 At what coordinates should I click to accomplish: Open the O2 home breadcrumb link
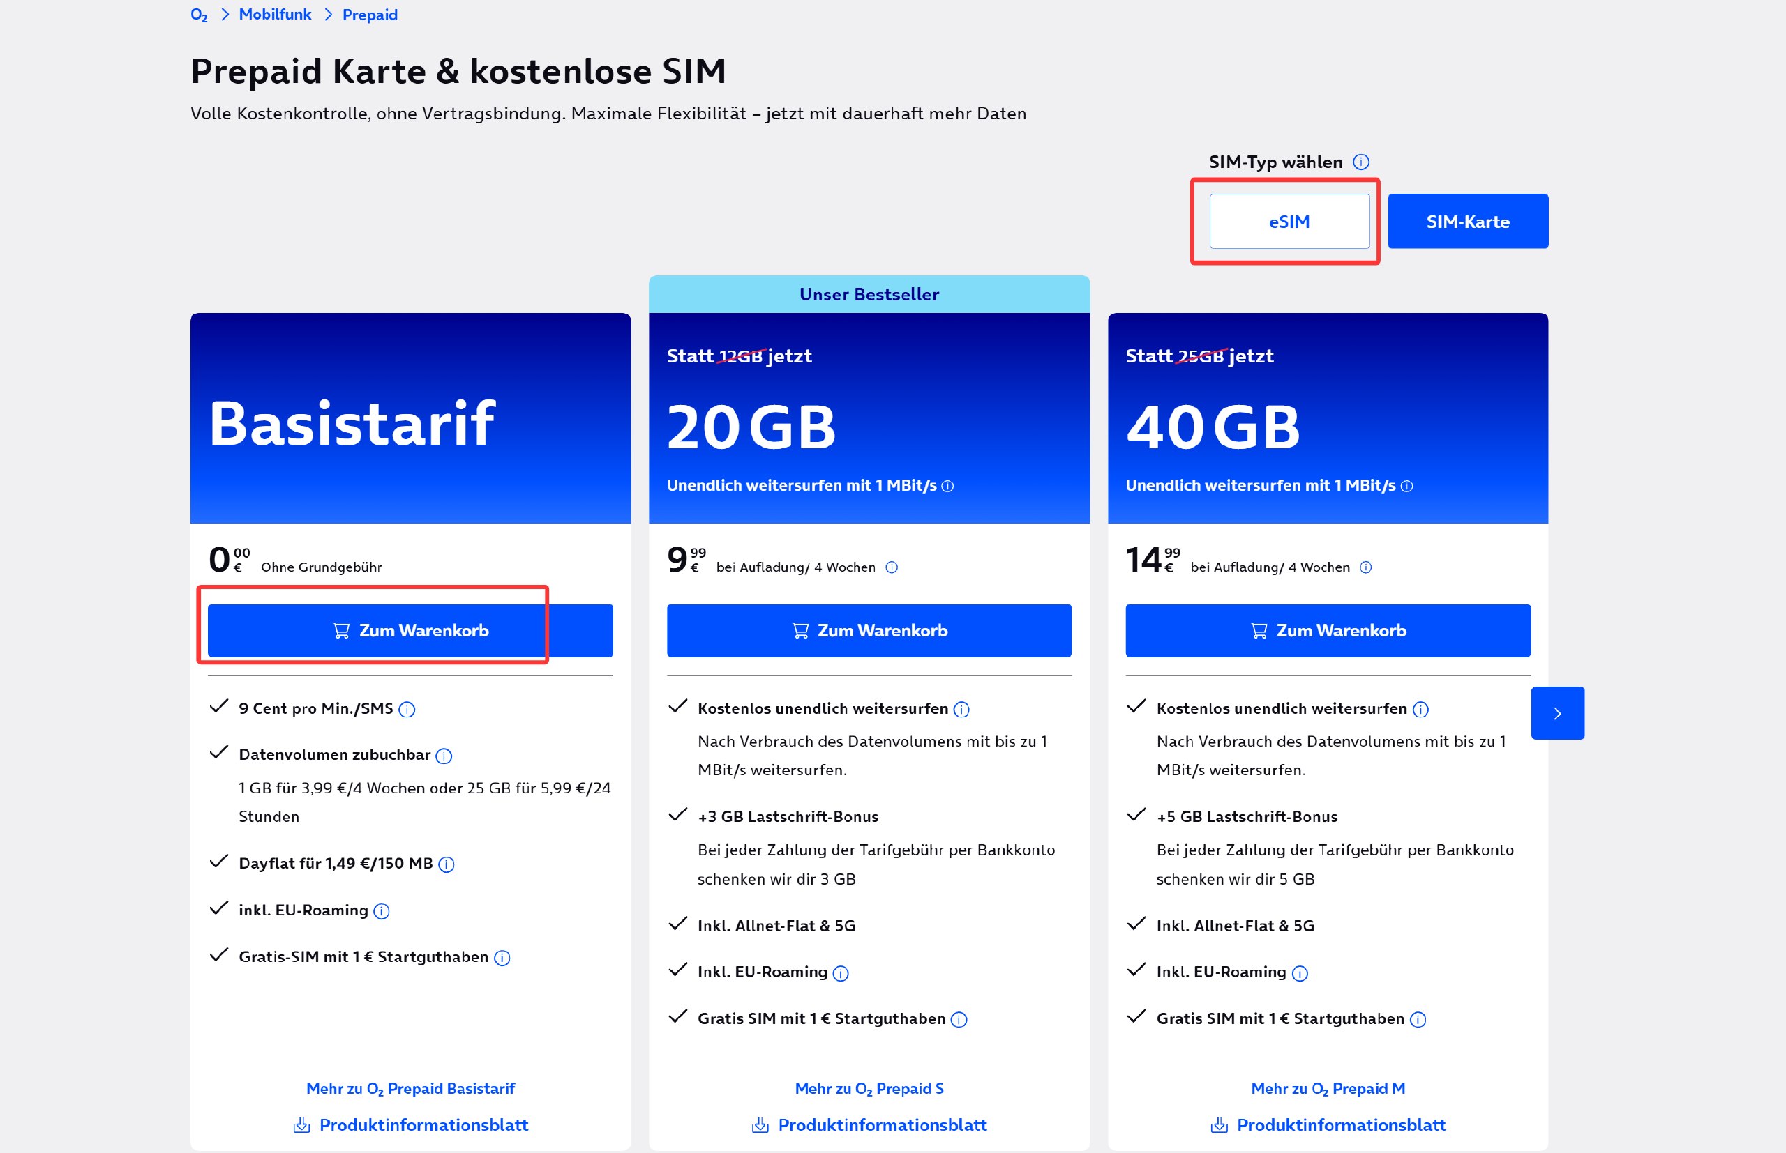[x=199, y=15]
